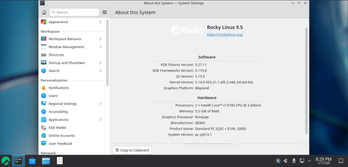Click the KDE Wallet icon

(44, 128)
